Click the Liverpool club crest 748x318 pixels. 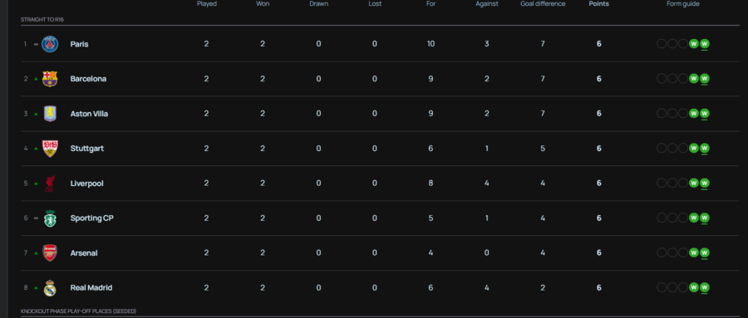point(50,183)
